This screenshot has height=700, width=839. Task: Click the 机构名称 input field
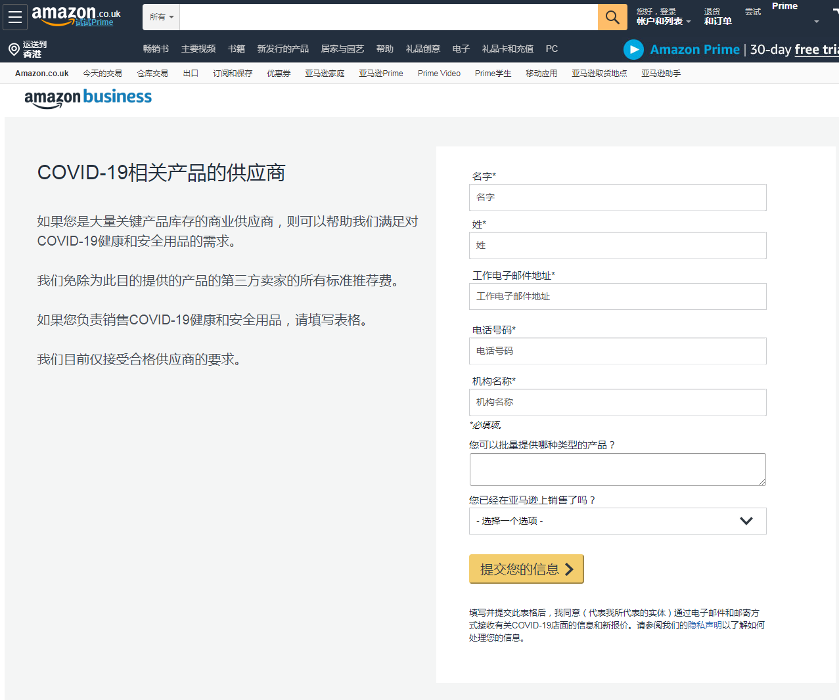618,402
